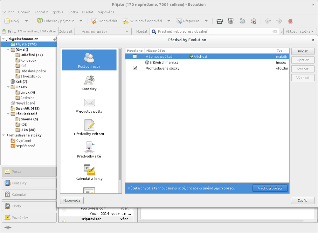318x233 pixels.
Task: Collapse the Liberix folder tree
Action: click(8, 87)
